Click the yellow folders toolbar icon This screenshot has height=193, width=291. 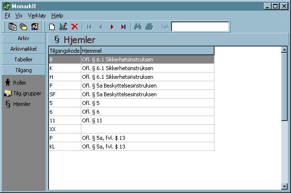click(x=23, y=27)
